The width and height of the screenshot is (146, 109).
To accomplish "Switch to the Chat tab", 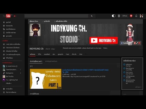I will 81,54.
